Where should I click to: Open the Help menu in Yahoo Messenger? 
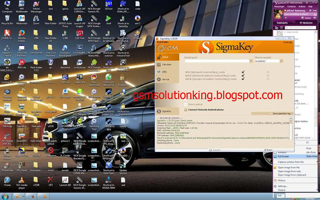tap(310, 7)
